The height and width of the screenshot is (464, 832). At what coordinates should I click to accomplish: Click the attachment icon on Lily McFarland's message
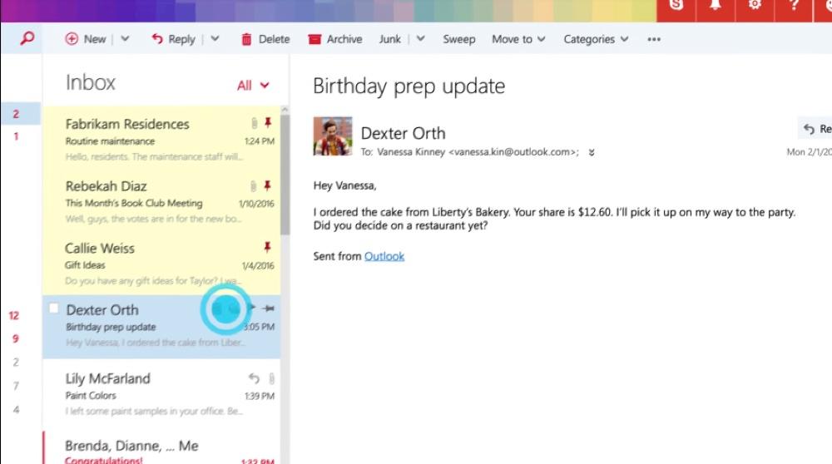271,378
